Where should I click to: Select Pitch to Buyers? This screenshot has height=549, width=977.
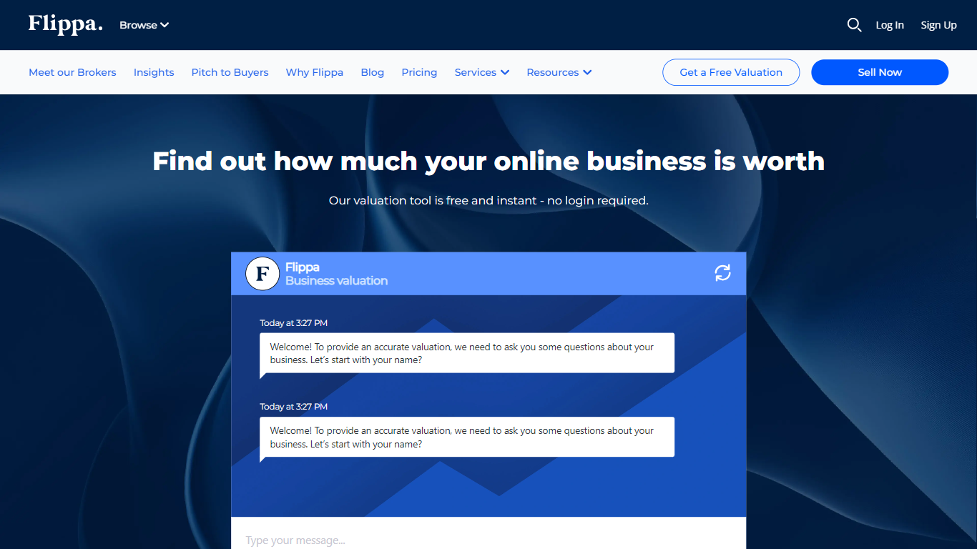[x=230, y=72]
